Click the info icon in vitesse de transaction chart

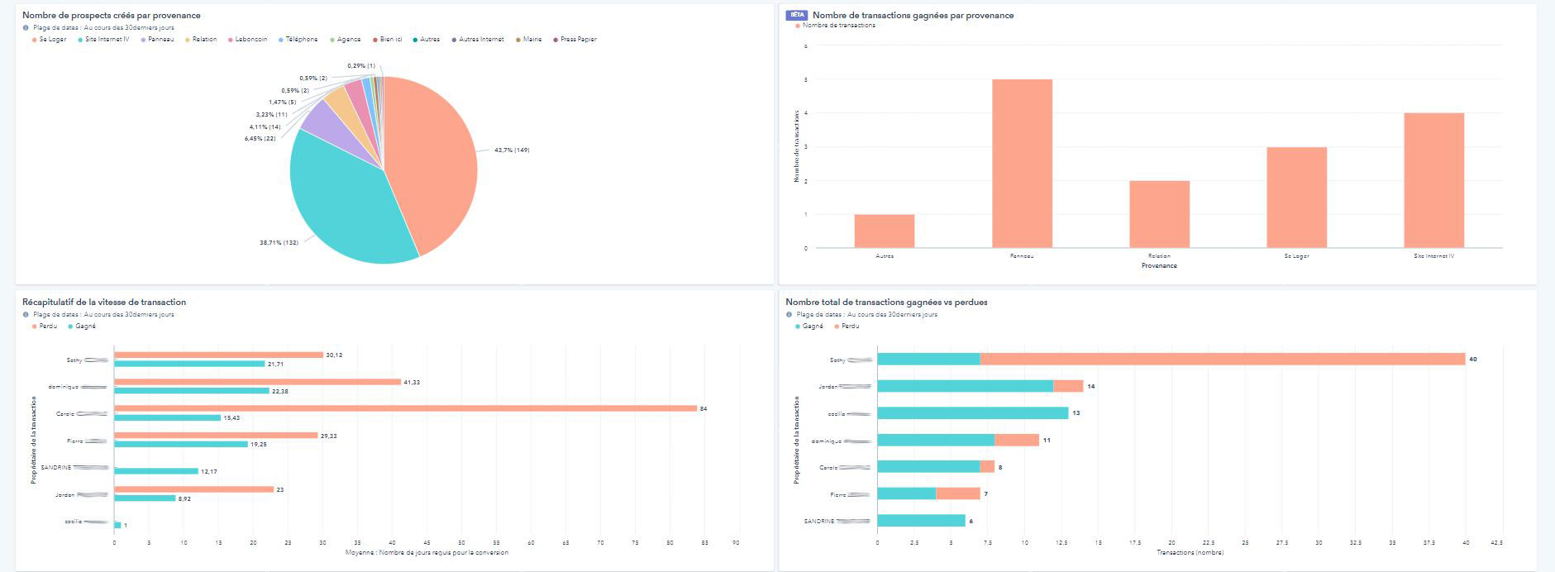tap(26, 314)
